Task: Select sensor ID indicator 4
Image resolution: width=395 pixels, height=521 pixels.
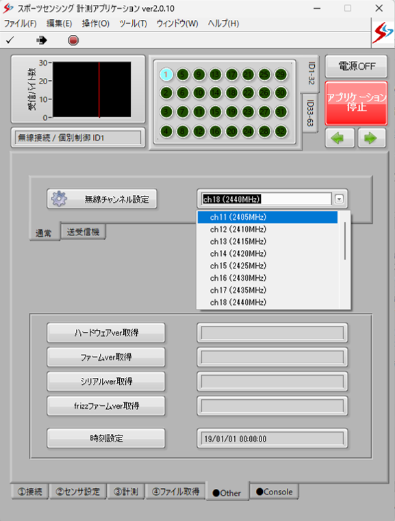Action: [166, 131]
